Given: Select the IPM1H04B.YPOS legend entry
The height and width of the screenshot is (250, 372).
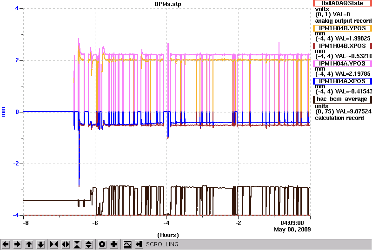Looking at the screenshot, I should (x=342, y=28).
